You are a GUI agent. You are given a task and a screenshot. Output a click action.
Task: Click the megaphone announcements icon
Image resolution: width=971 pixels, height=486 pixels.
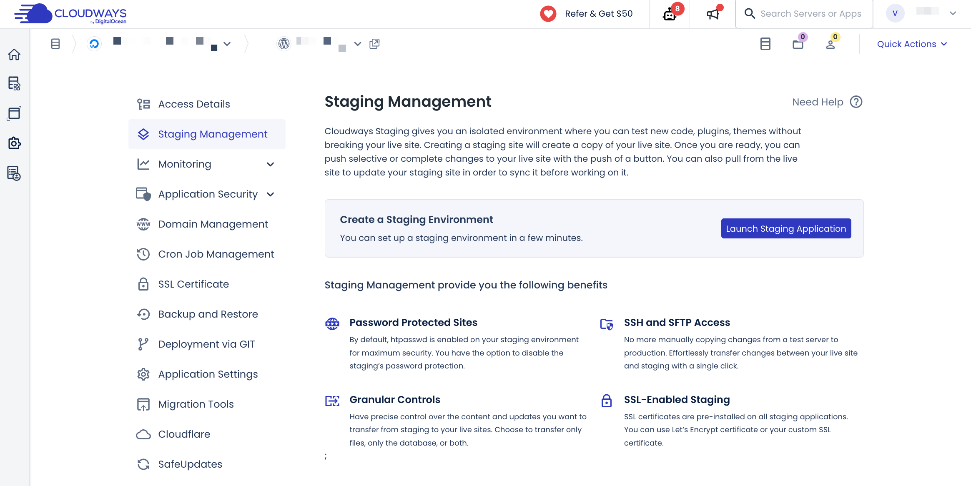(713, 14)
